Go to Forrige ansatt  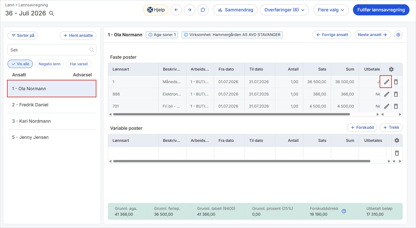[x=332, y=35]
